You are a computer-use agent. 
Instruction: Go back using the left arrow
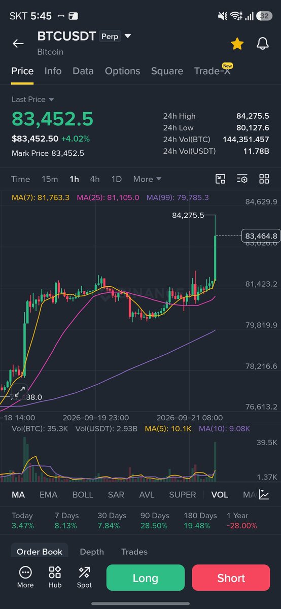18,44
